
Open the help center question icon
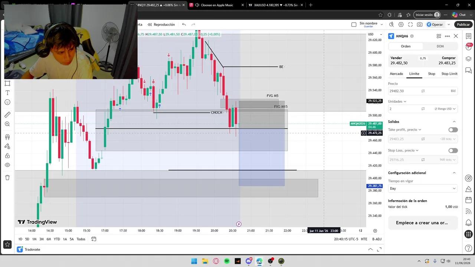point(468,248)
